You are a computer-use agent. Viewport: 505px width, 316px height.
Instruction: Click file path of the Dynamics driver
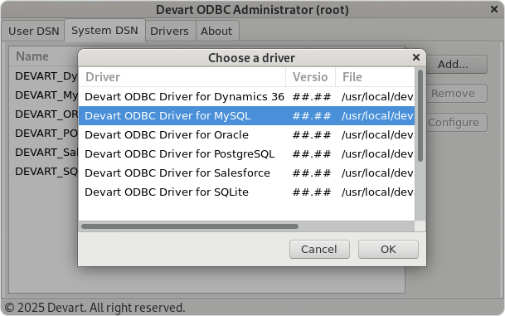pos(377,97)
